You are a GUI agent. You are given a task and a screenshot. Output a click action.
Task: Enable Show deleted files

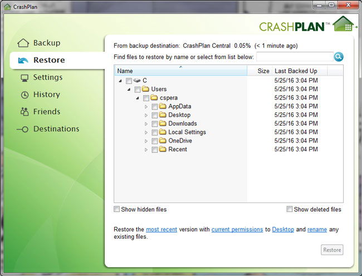[x=289, y=209]
